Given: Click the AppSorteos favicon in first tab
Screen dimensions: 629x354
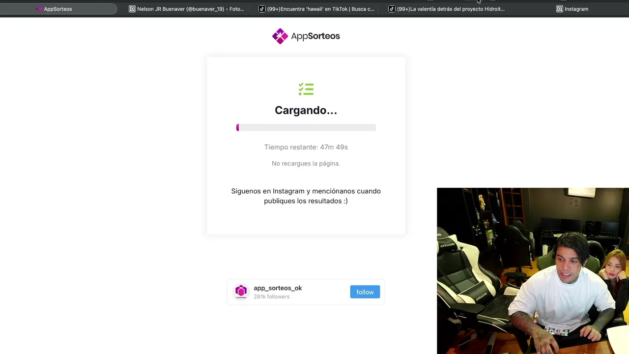Looking at the screenshot, I should coord(39,9).
